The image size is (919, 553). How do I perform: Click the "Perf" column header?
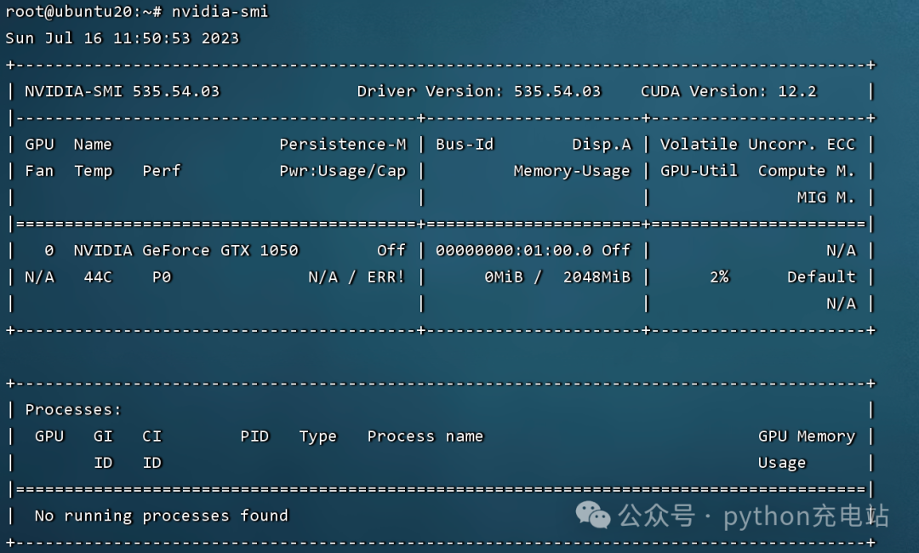click(x=162, y=171)
